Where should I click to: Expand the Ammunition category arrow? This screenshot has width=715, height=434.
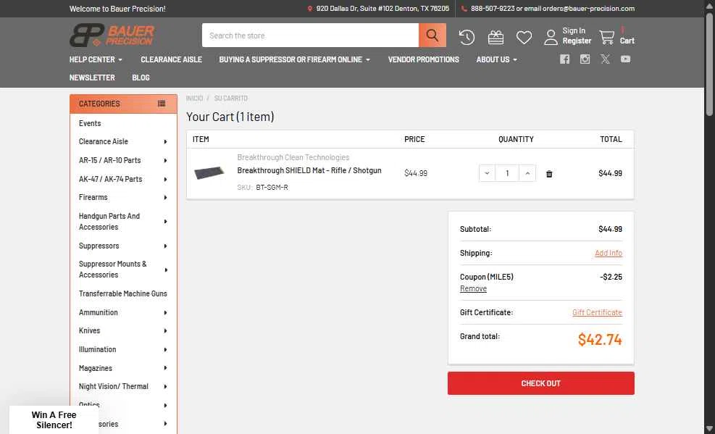point(165,313)
